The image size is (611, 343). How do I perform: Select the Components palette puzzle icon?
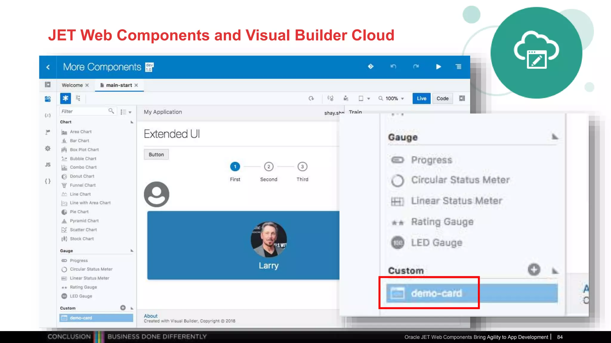click(x=65, y=98)
